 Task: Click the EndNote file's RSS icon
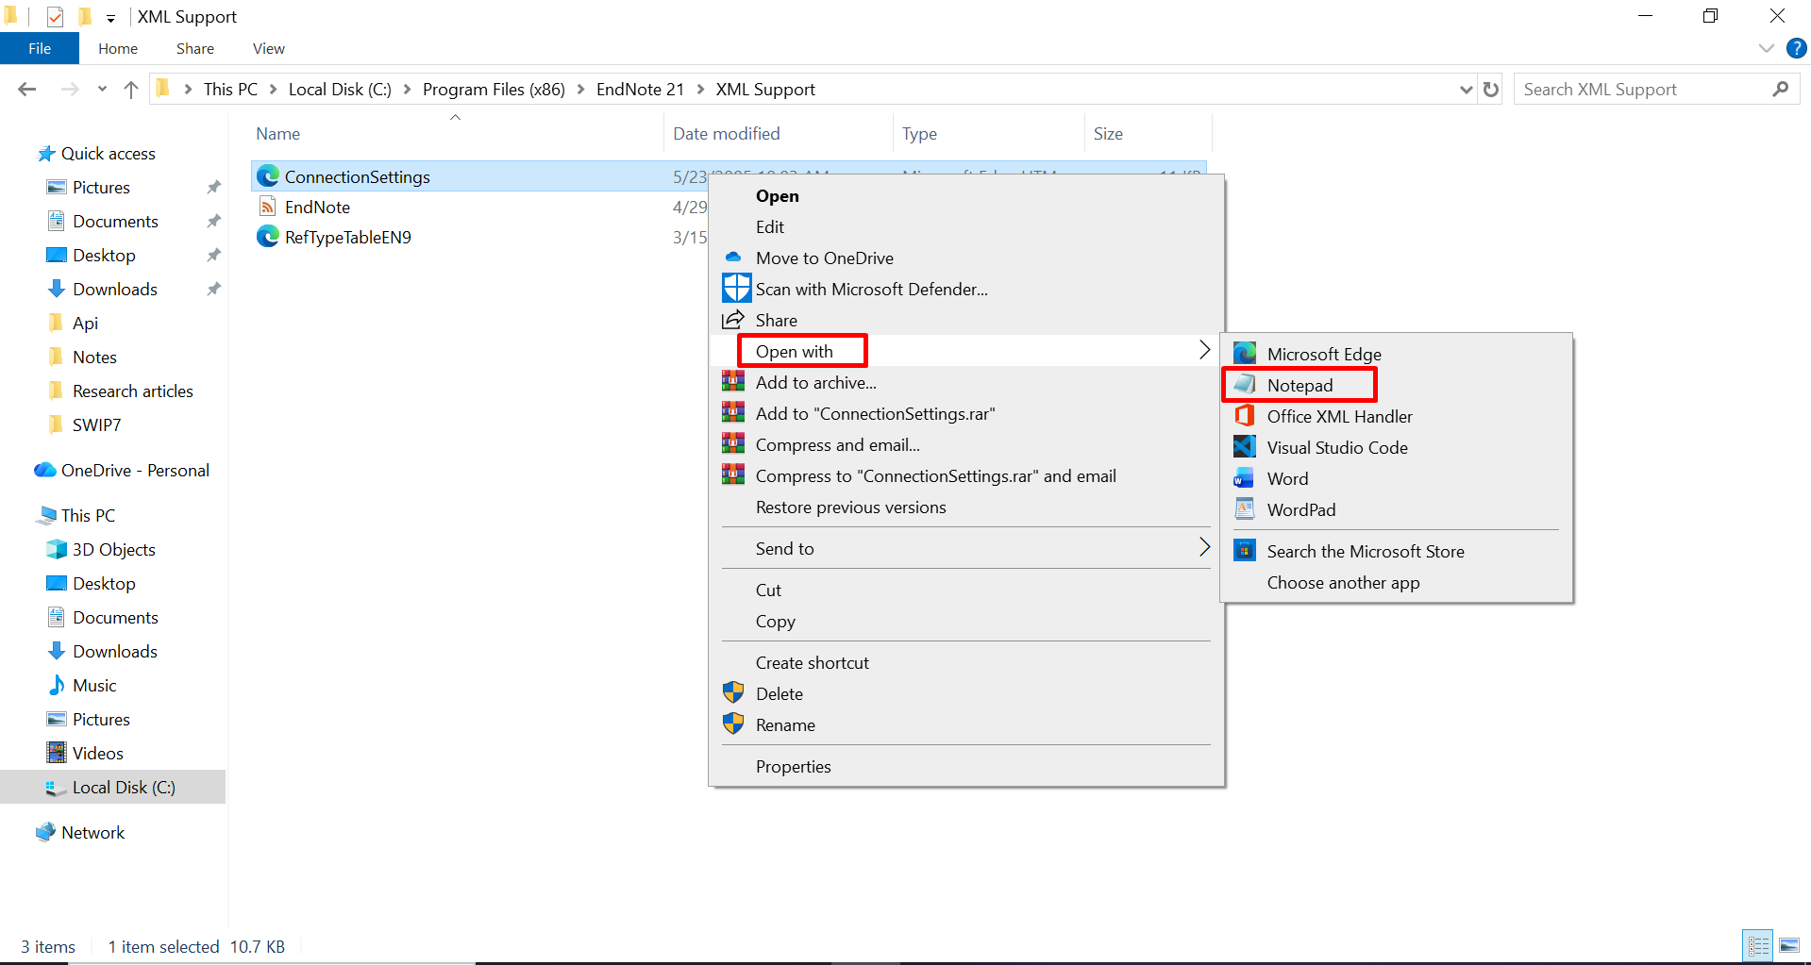tap(268, 207)
